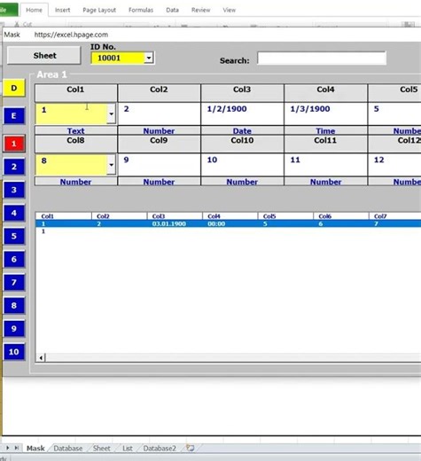Edit the Col10 field containing 10
Image resolution: width=421 pixels, height=461 pixels.
242,165
